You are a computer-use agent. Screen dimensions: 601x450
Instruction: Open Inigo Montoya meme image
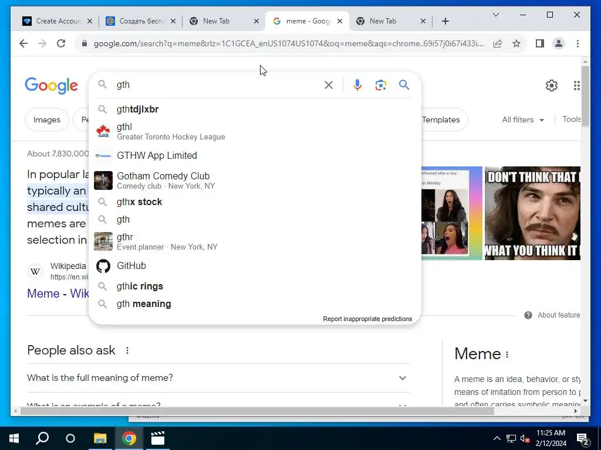(x=532, y=213)
